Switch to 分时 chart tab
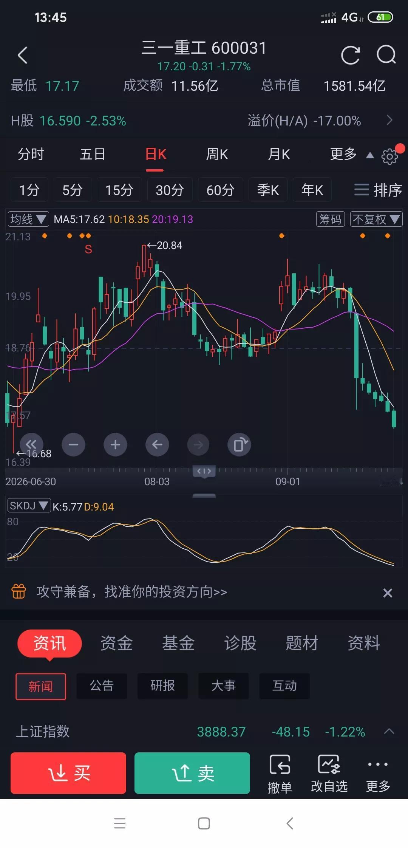The height and width of the screenshot is (848, 408). coord(31,155)
